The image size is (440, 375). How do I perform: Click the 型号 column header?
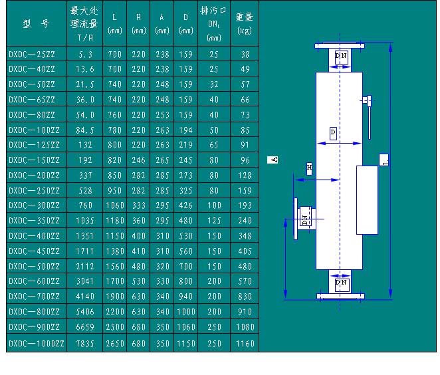[x=35, y=23]
